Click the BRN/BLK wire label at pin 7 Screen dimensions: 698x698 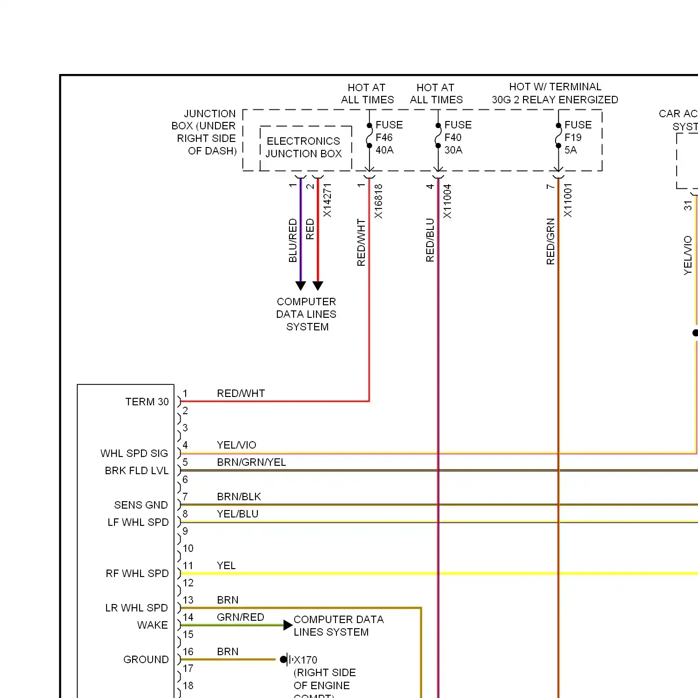pos(239,497)
